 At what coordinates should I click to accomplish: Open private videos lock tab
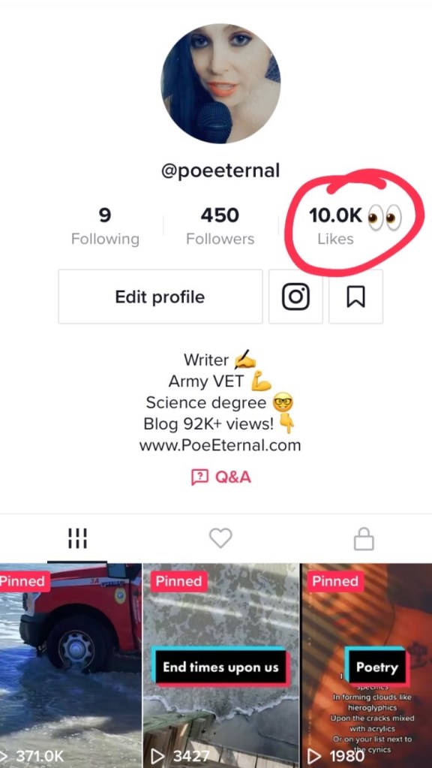[364, 540]
